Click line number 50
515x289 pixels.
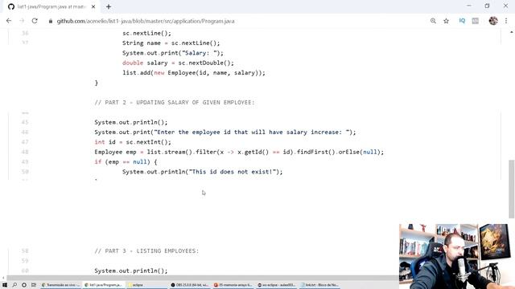click(x=25, y=172)
